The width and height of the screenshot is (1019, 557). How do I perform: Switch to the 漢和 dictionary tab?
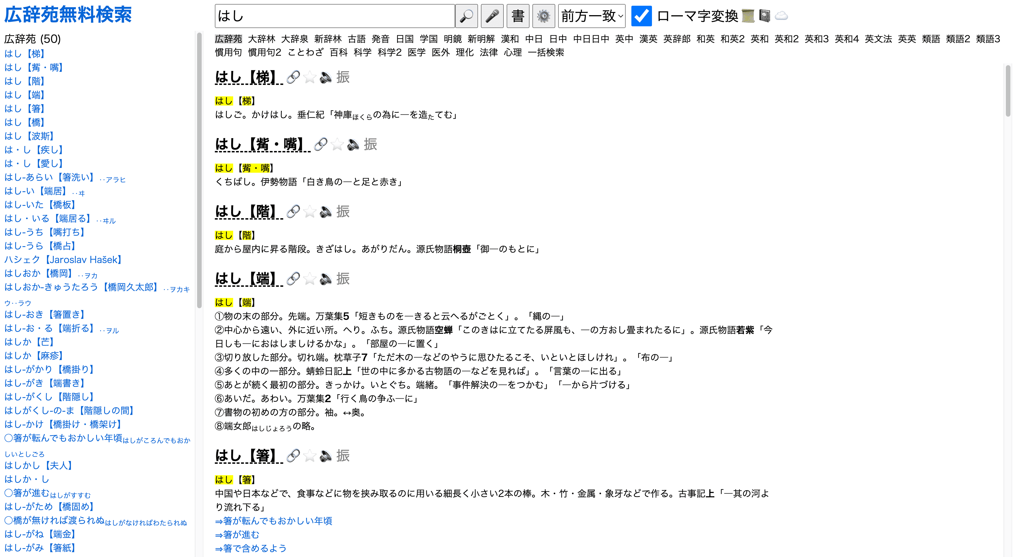tap(509, 39)
